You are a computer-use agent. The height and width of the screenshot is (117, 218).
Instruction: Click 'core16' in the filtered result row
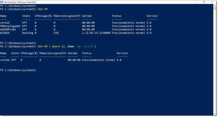pos(5,60)
